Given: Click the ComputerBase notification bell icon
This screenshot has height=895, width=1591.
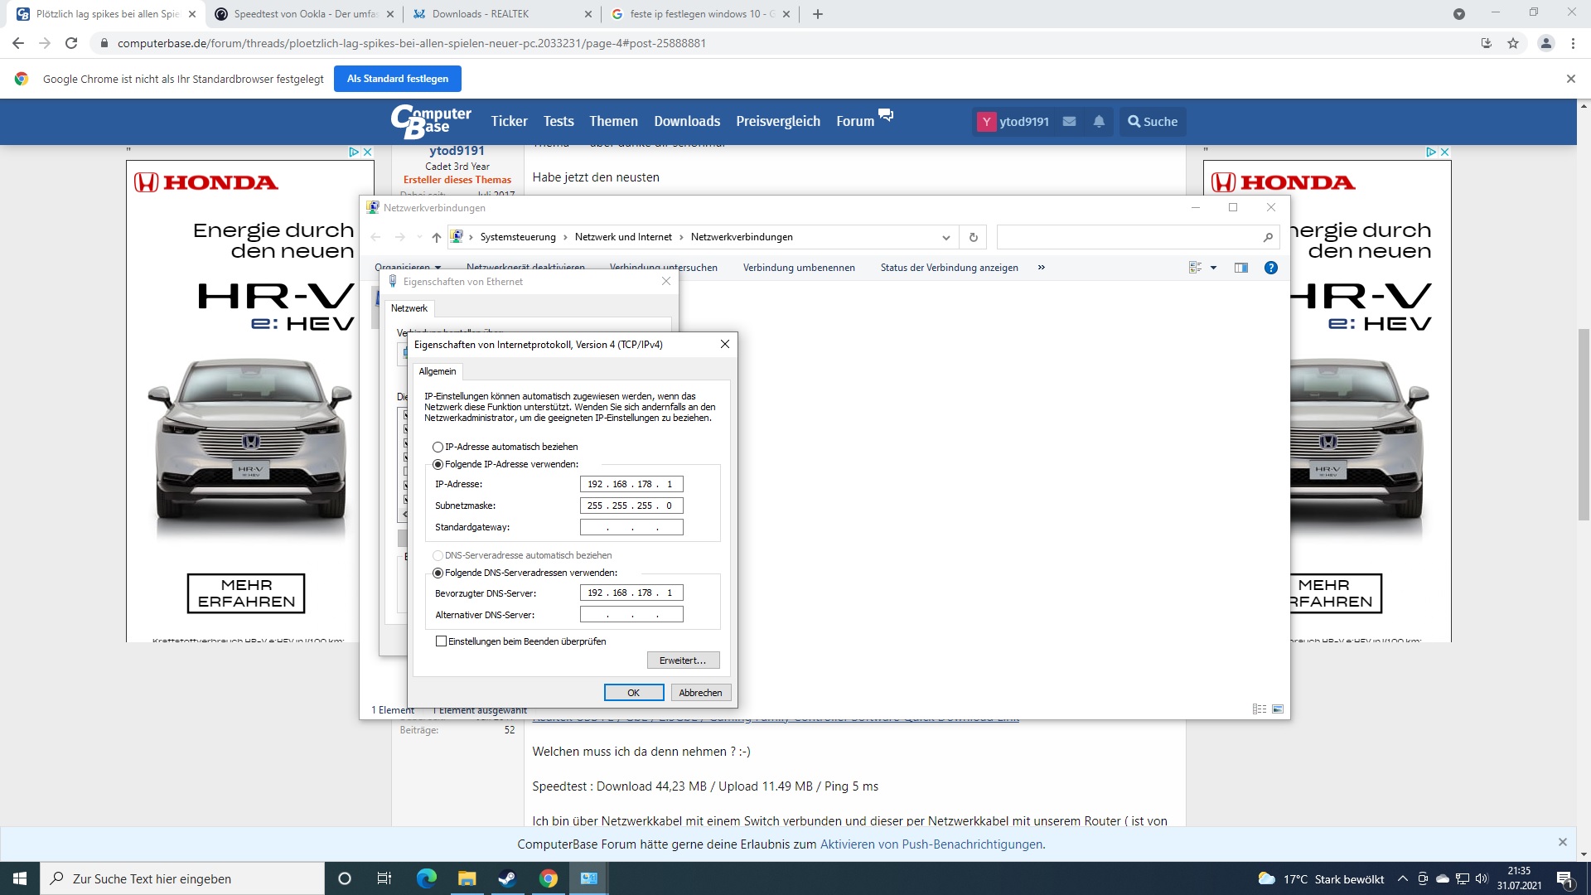Looking at the screenshot, I should pos(1099,122).
